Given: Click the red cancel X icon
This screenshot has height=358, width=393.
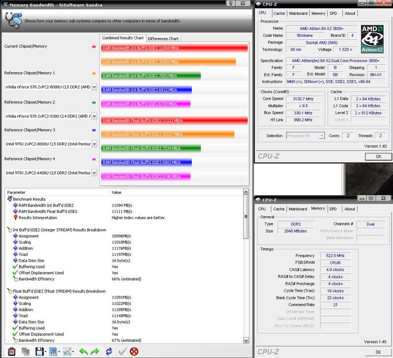Looking at the screenshot, I should tap(135, 351).
